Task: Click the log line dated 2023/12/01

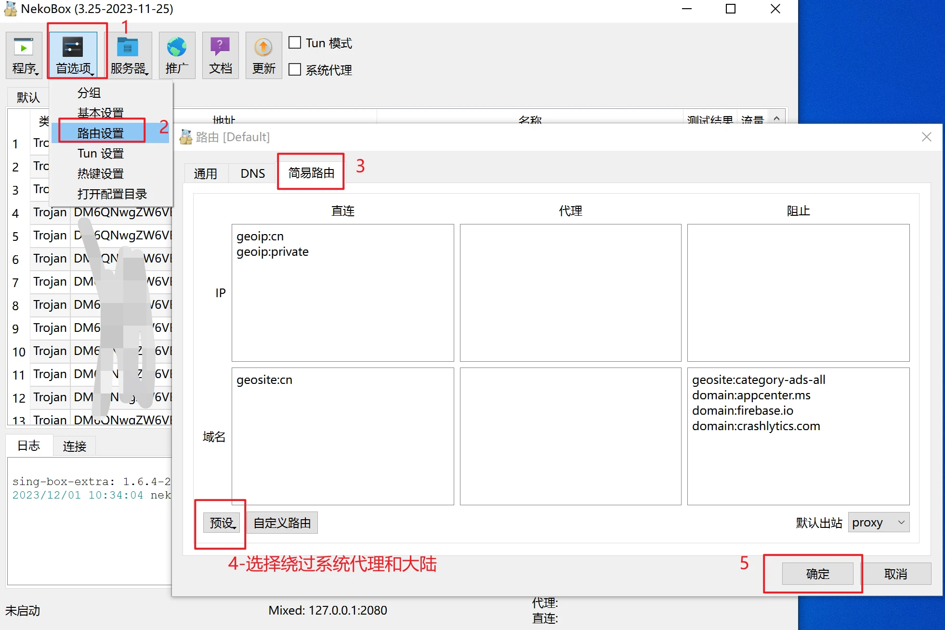Action: click(92, 495)
